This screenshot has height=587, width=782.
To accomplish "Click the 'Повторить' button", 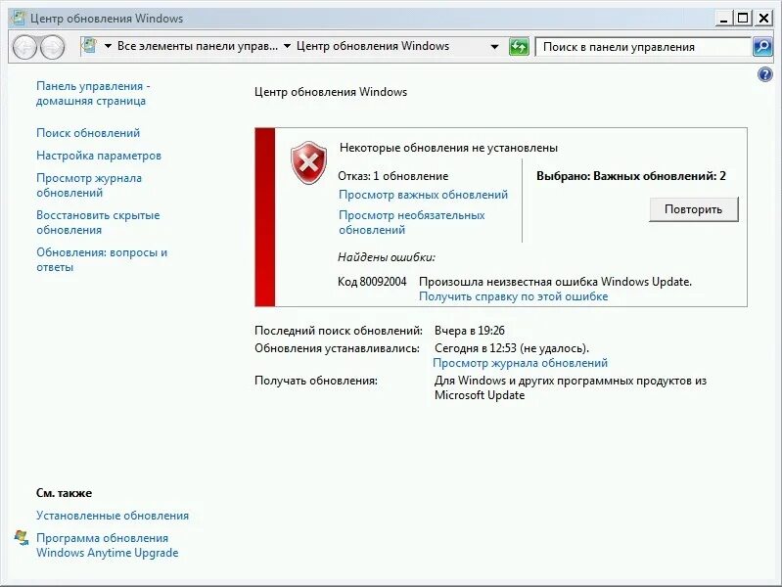I will tap(693, 209).
